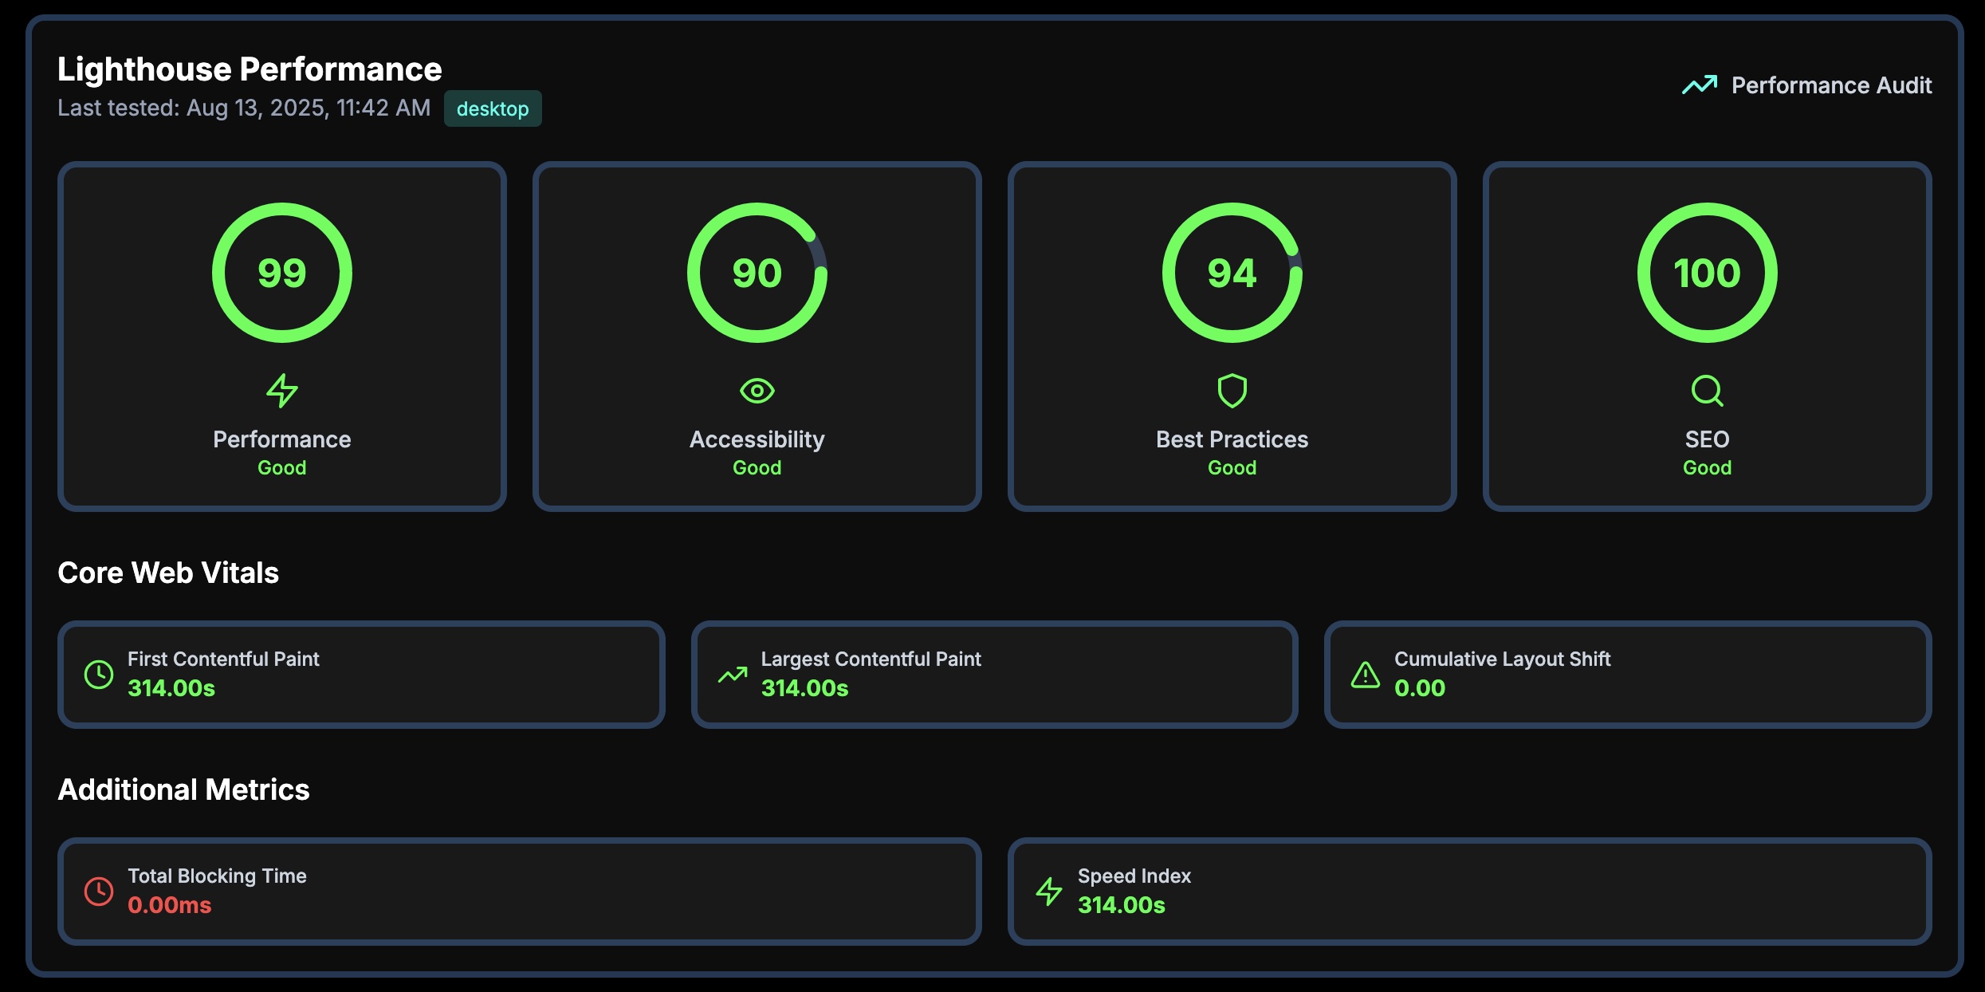Image resolution: width=1985 pixels, height=992 pixels.
Task: Select the desktop device badge
Action: pyautogui.click(x=493, y=108)
